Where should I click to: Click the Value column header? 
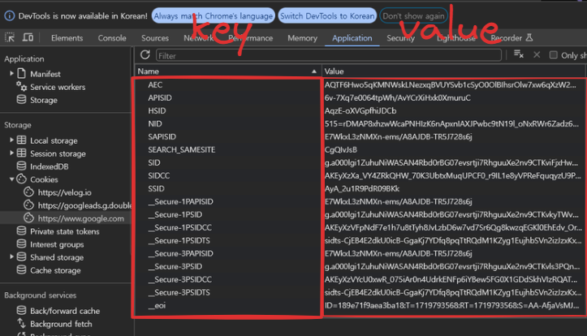(454, 71)
